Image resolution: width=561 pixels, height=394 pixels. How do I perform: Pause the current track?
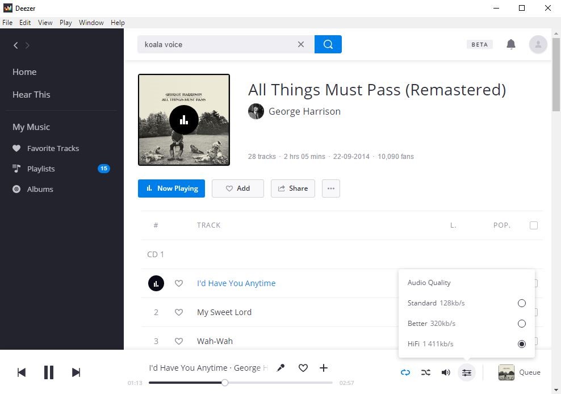[x=49, y=372]
